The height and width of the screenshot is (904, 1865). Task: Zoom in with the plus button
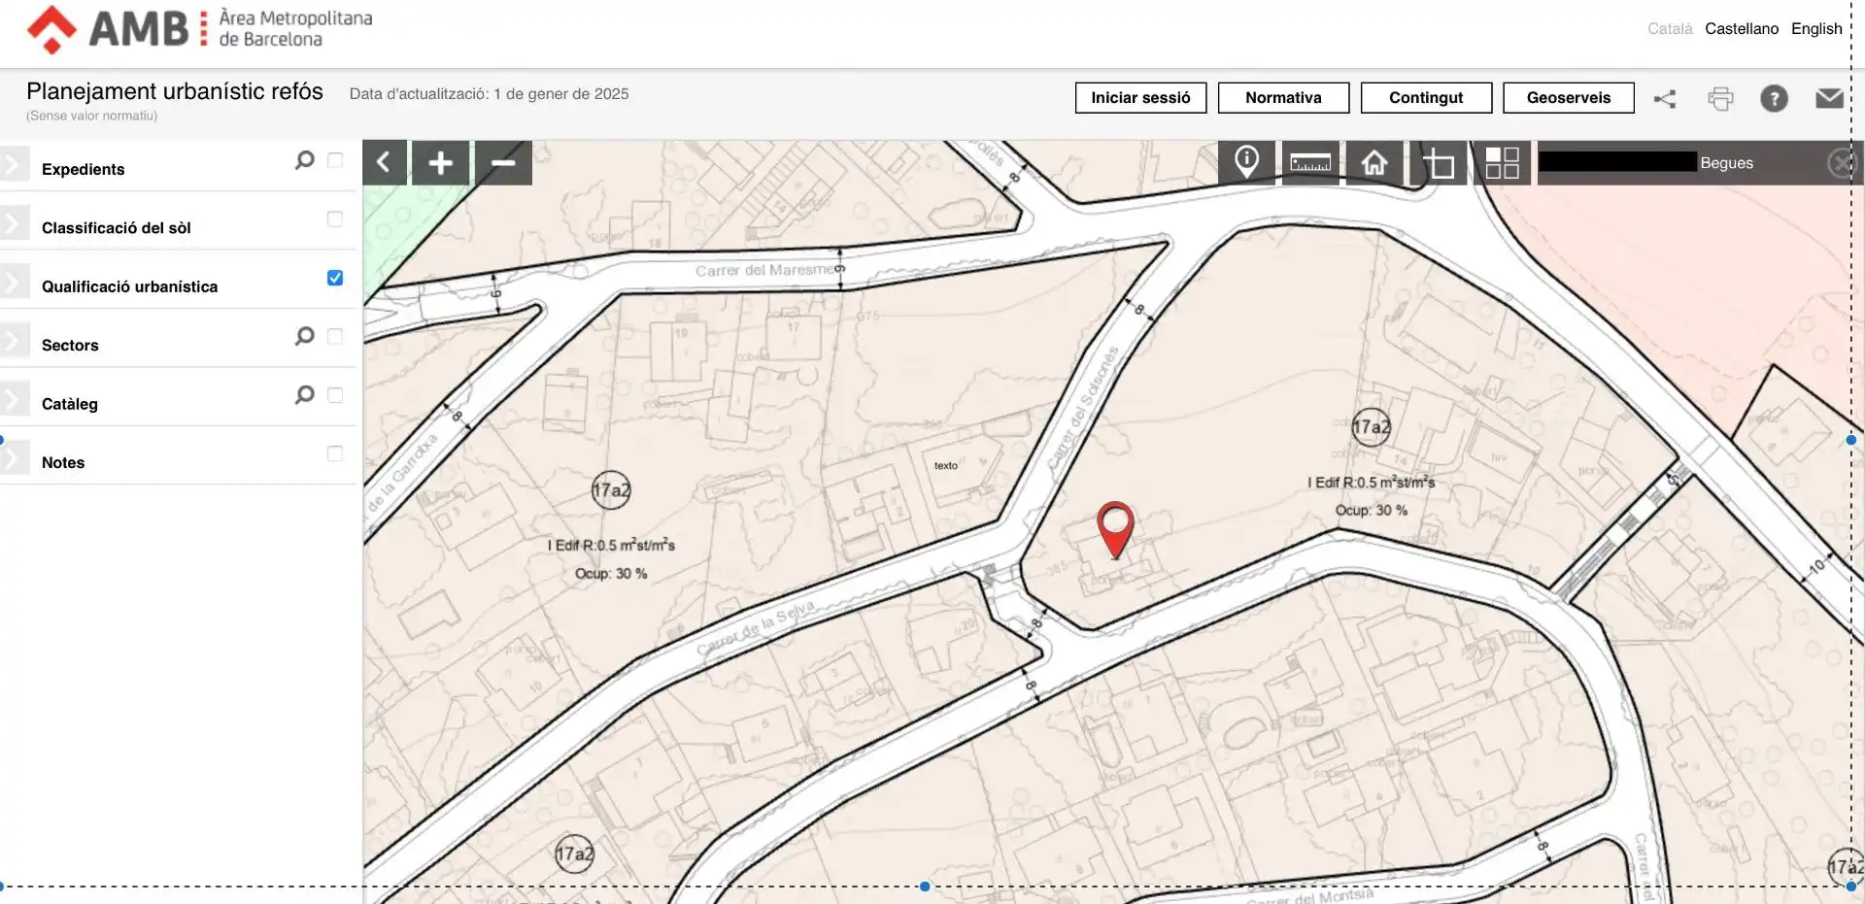[x=441, y=163]
